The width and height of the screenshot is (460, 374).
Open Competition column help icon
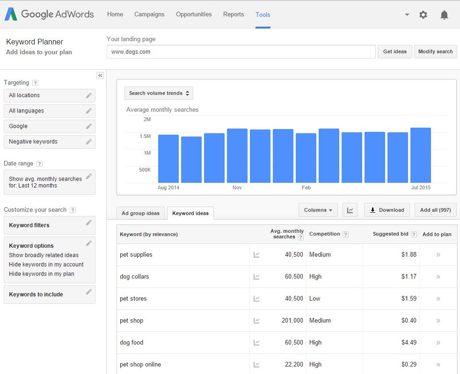[x=346, y=234]
